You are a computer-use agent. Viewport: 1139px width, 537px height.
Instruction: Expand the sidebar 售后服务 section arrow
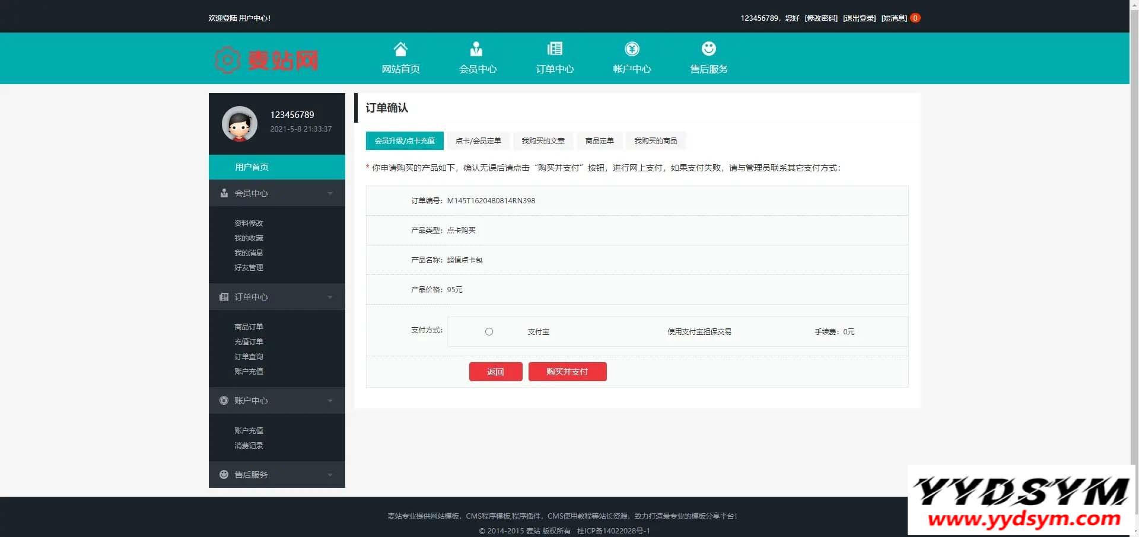[330, 475]
